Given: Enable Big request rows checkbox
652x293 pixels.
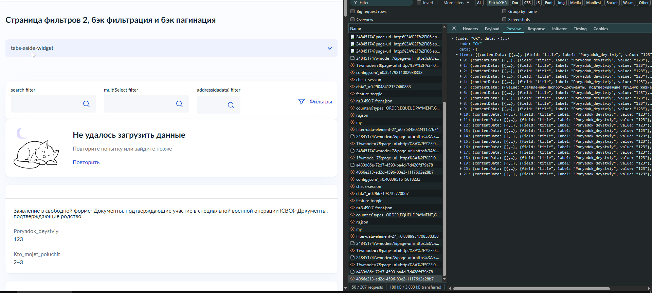Looking at the screenshot, I should (x=352, y=12).
